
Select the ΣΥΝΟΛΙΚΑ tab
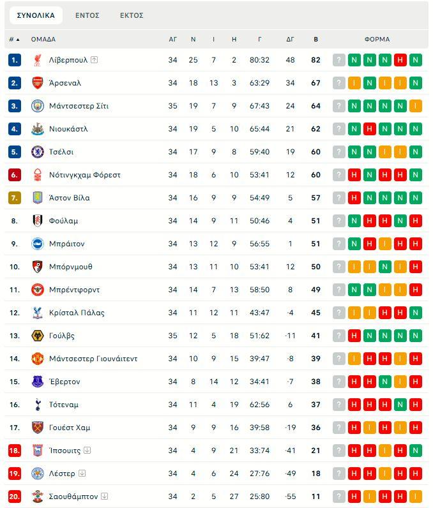36,15
